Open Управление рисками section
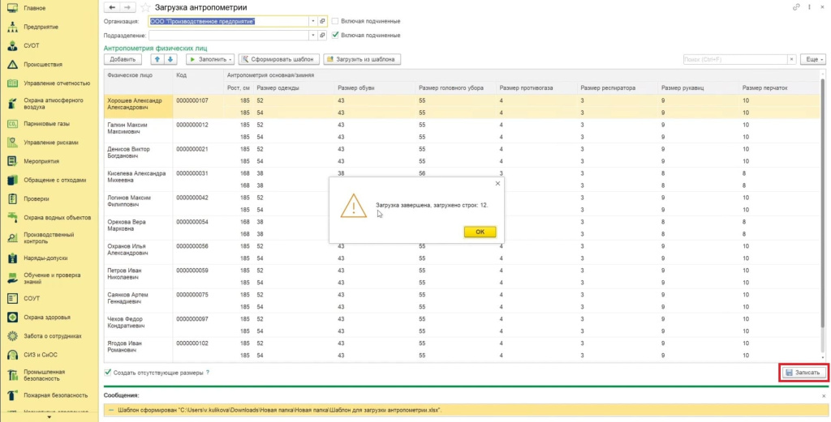The image size is (831, 422). point(50,143)
